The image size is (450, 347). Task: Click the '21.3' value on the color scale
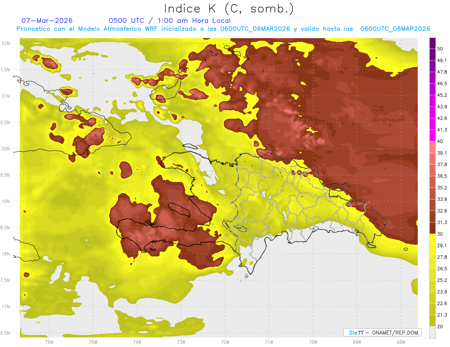[x=442, y=315]
